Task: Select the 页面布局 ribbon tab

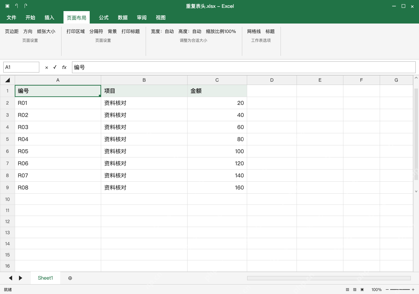Action: [x=77, y=18]
